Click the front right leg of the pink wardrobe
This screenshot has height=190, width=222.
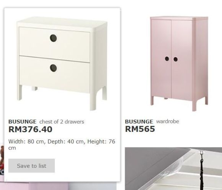[194, 105]
